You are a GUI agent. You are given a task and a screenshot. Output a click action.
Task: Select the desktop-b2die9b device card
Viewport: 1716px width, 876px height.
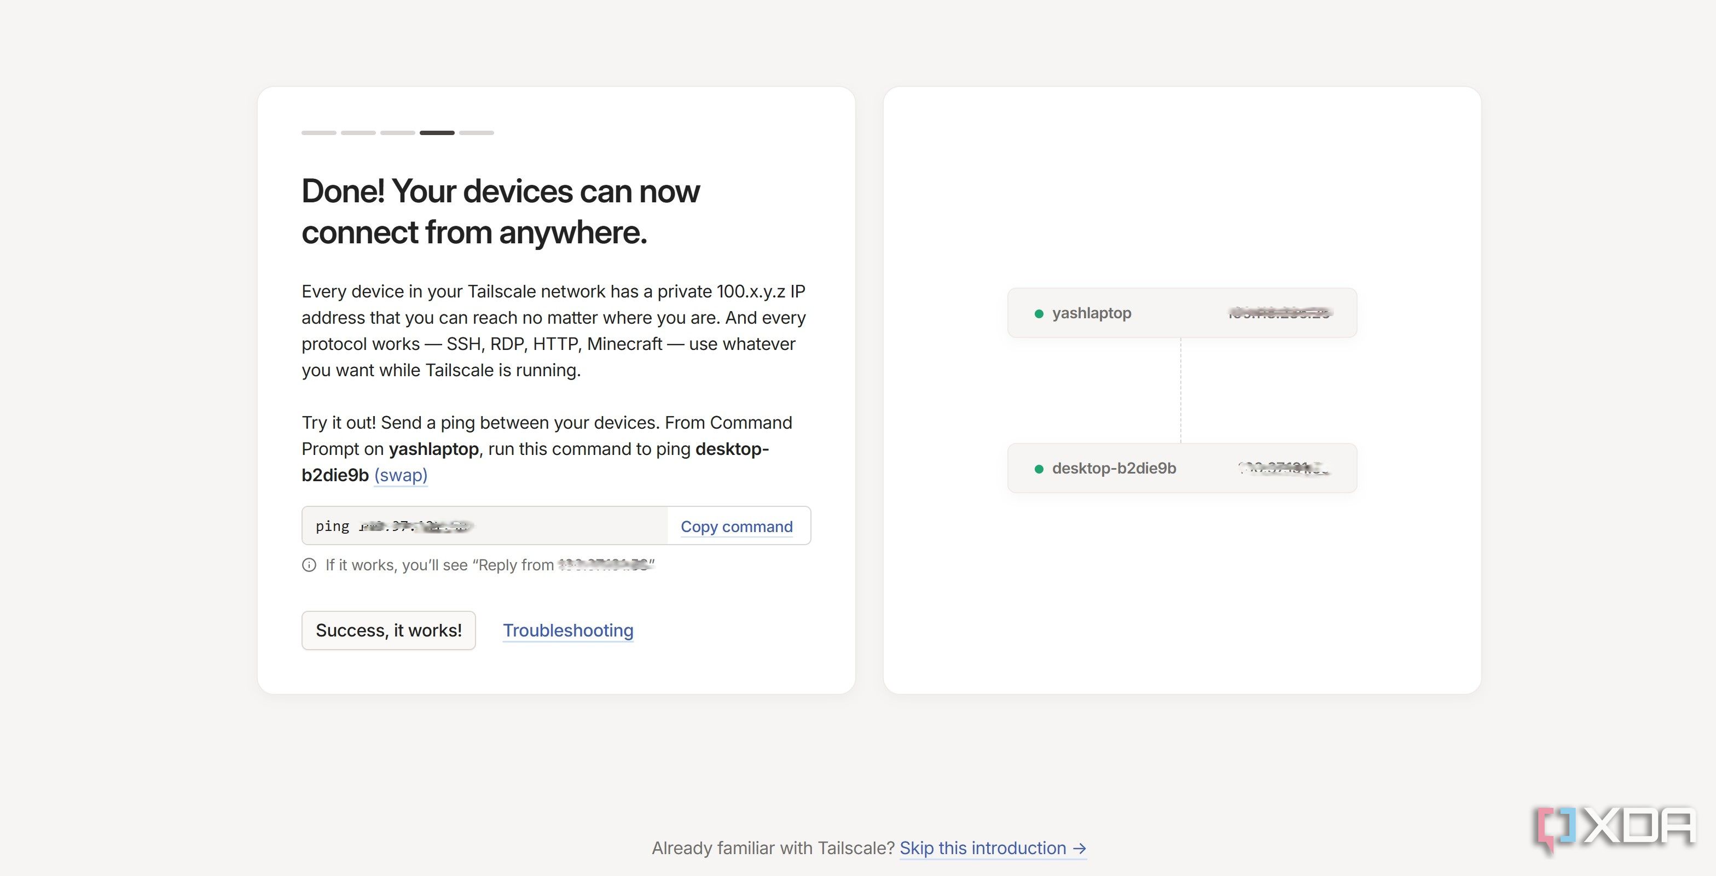1182,468
